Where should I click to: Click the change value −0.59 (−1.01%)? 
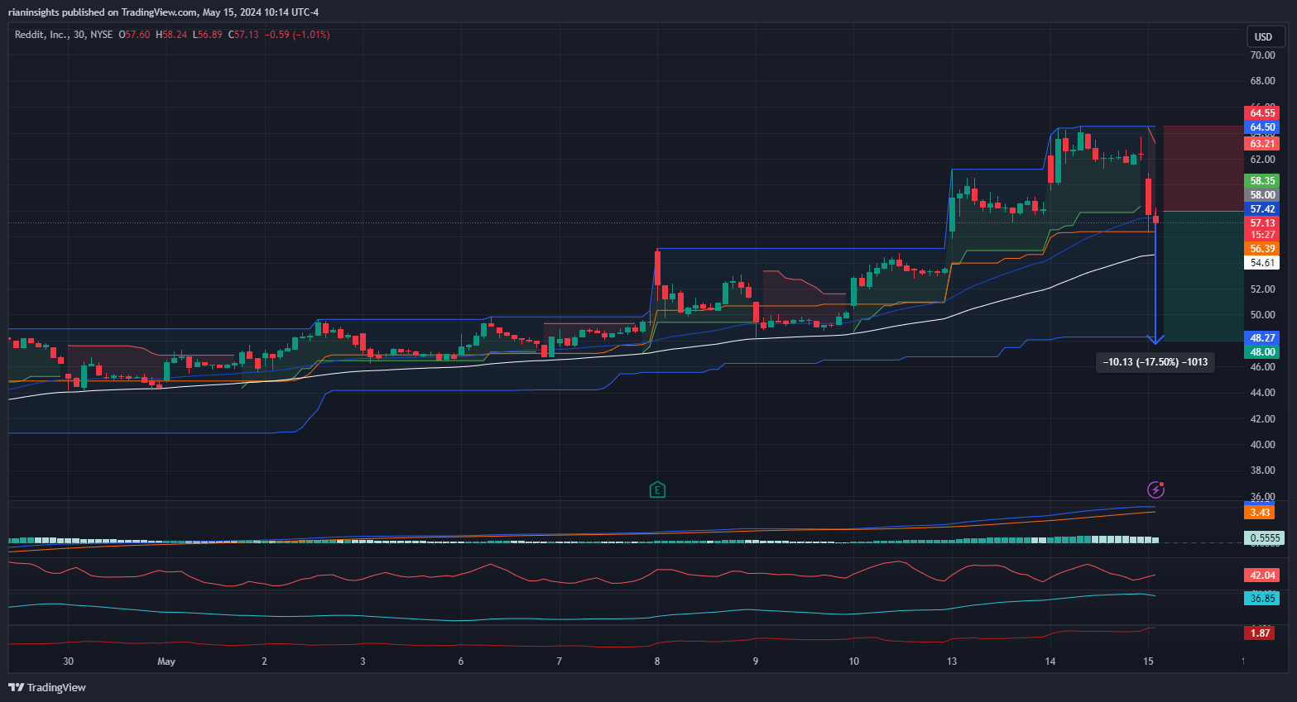pos(297,35)
